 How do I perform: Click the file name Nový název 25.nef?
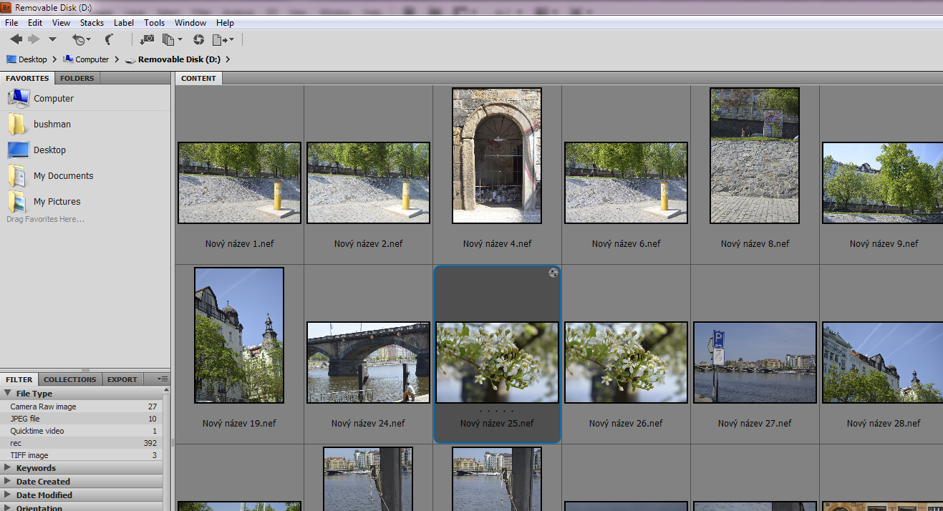point(497,424)
